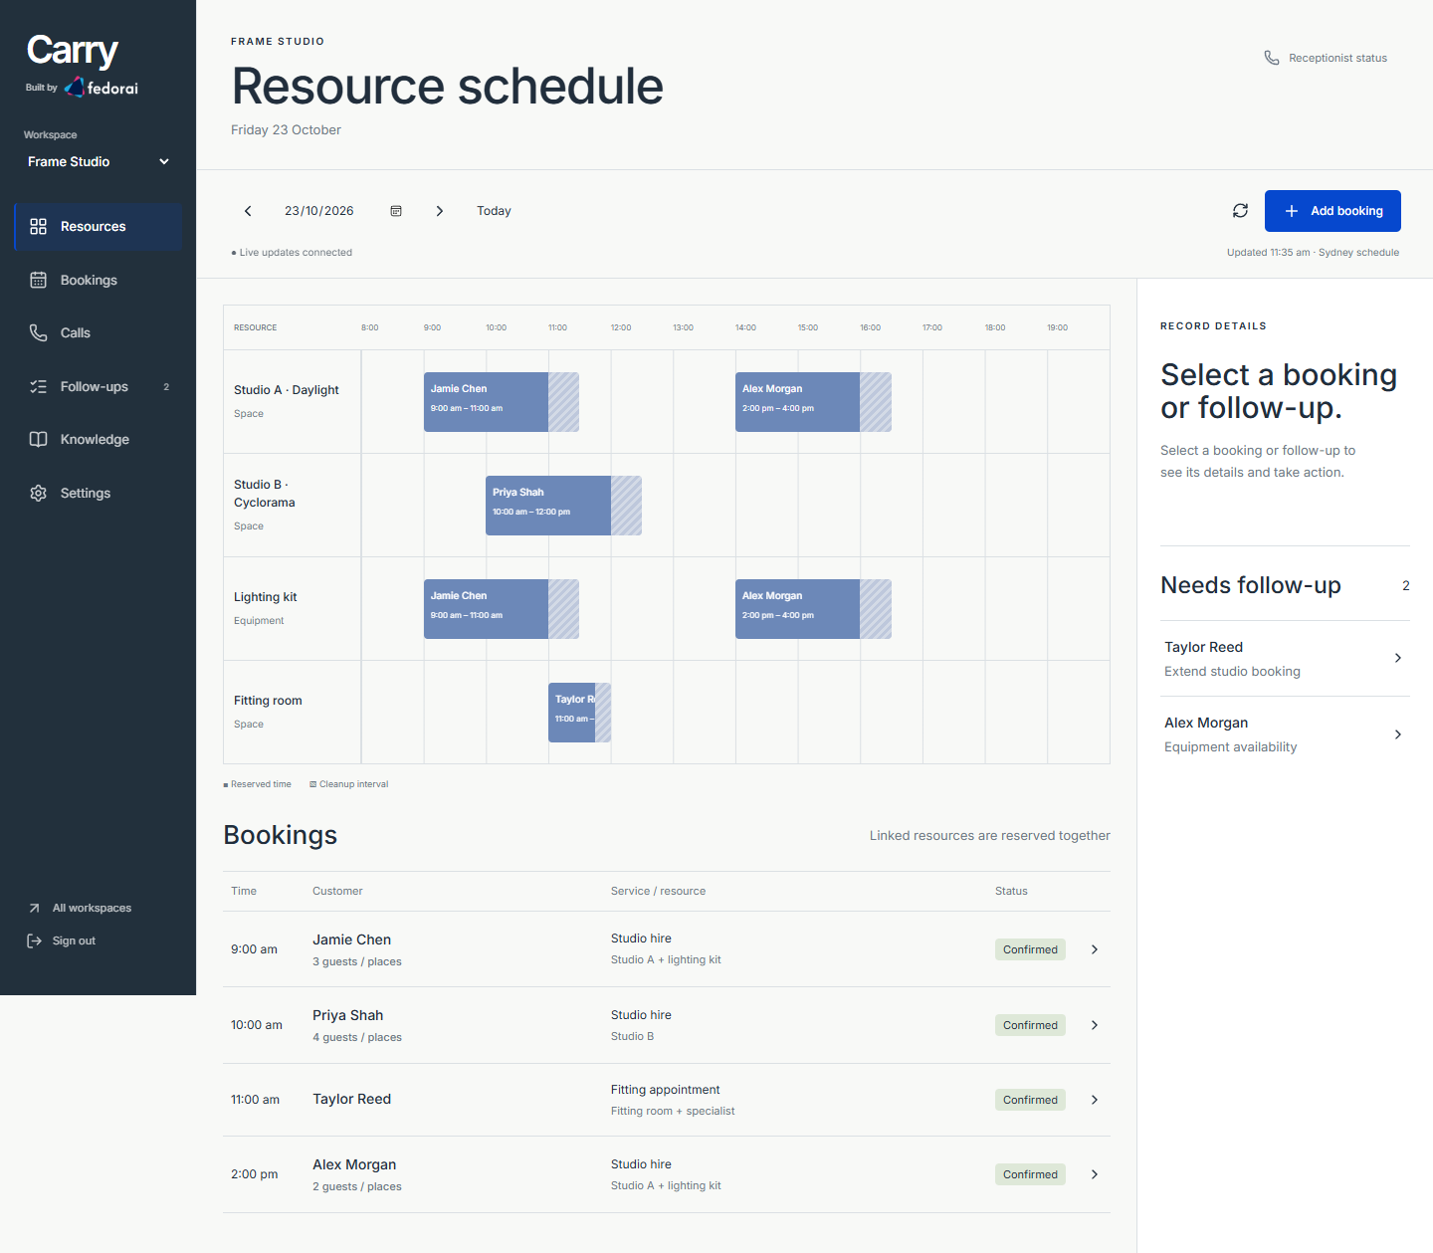Select Alex Morgan's Studio A Daylight booking block
1433x1253 pixels.
tap(813, 402)
